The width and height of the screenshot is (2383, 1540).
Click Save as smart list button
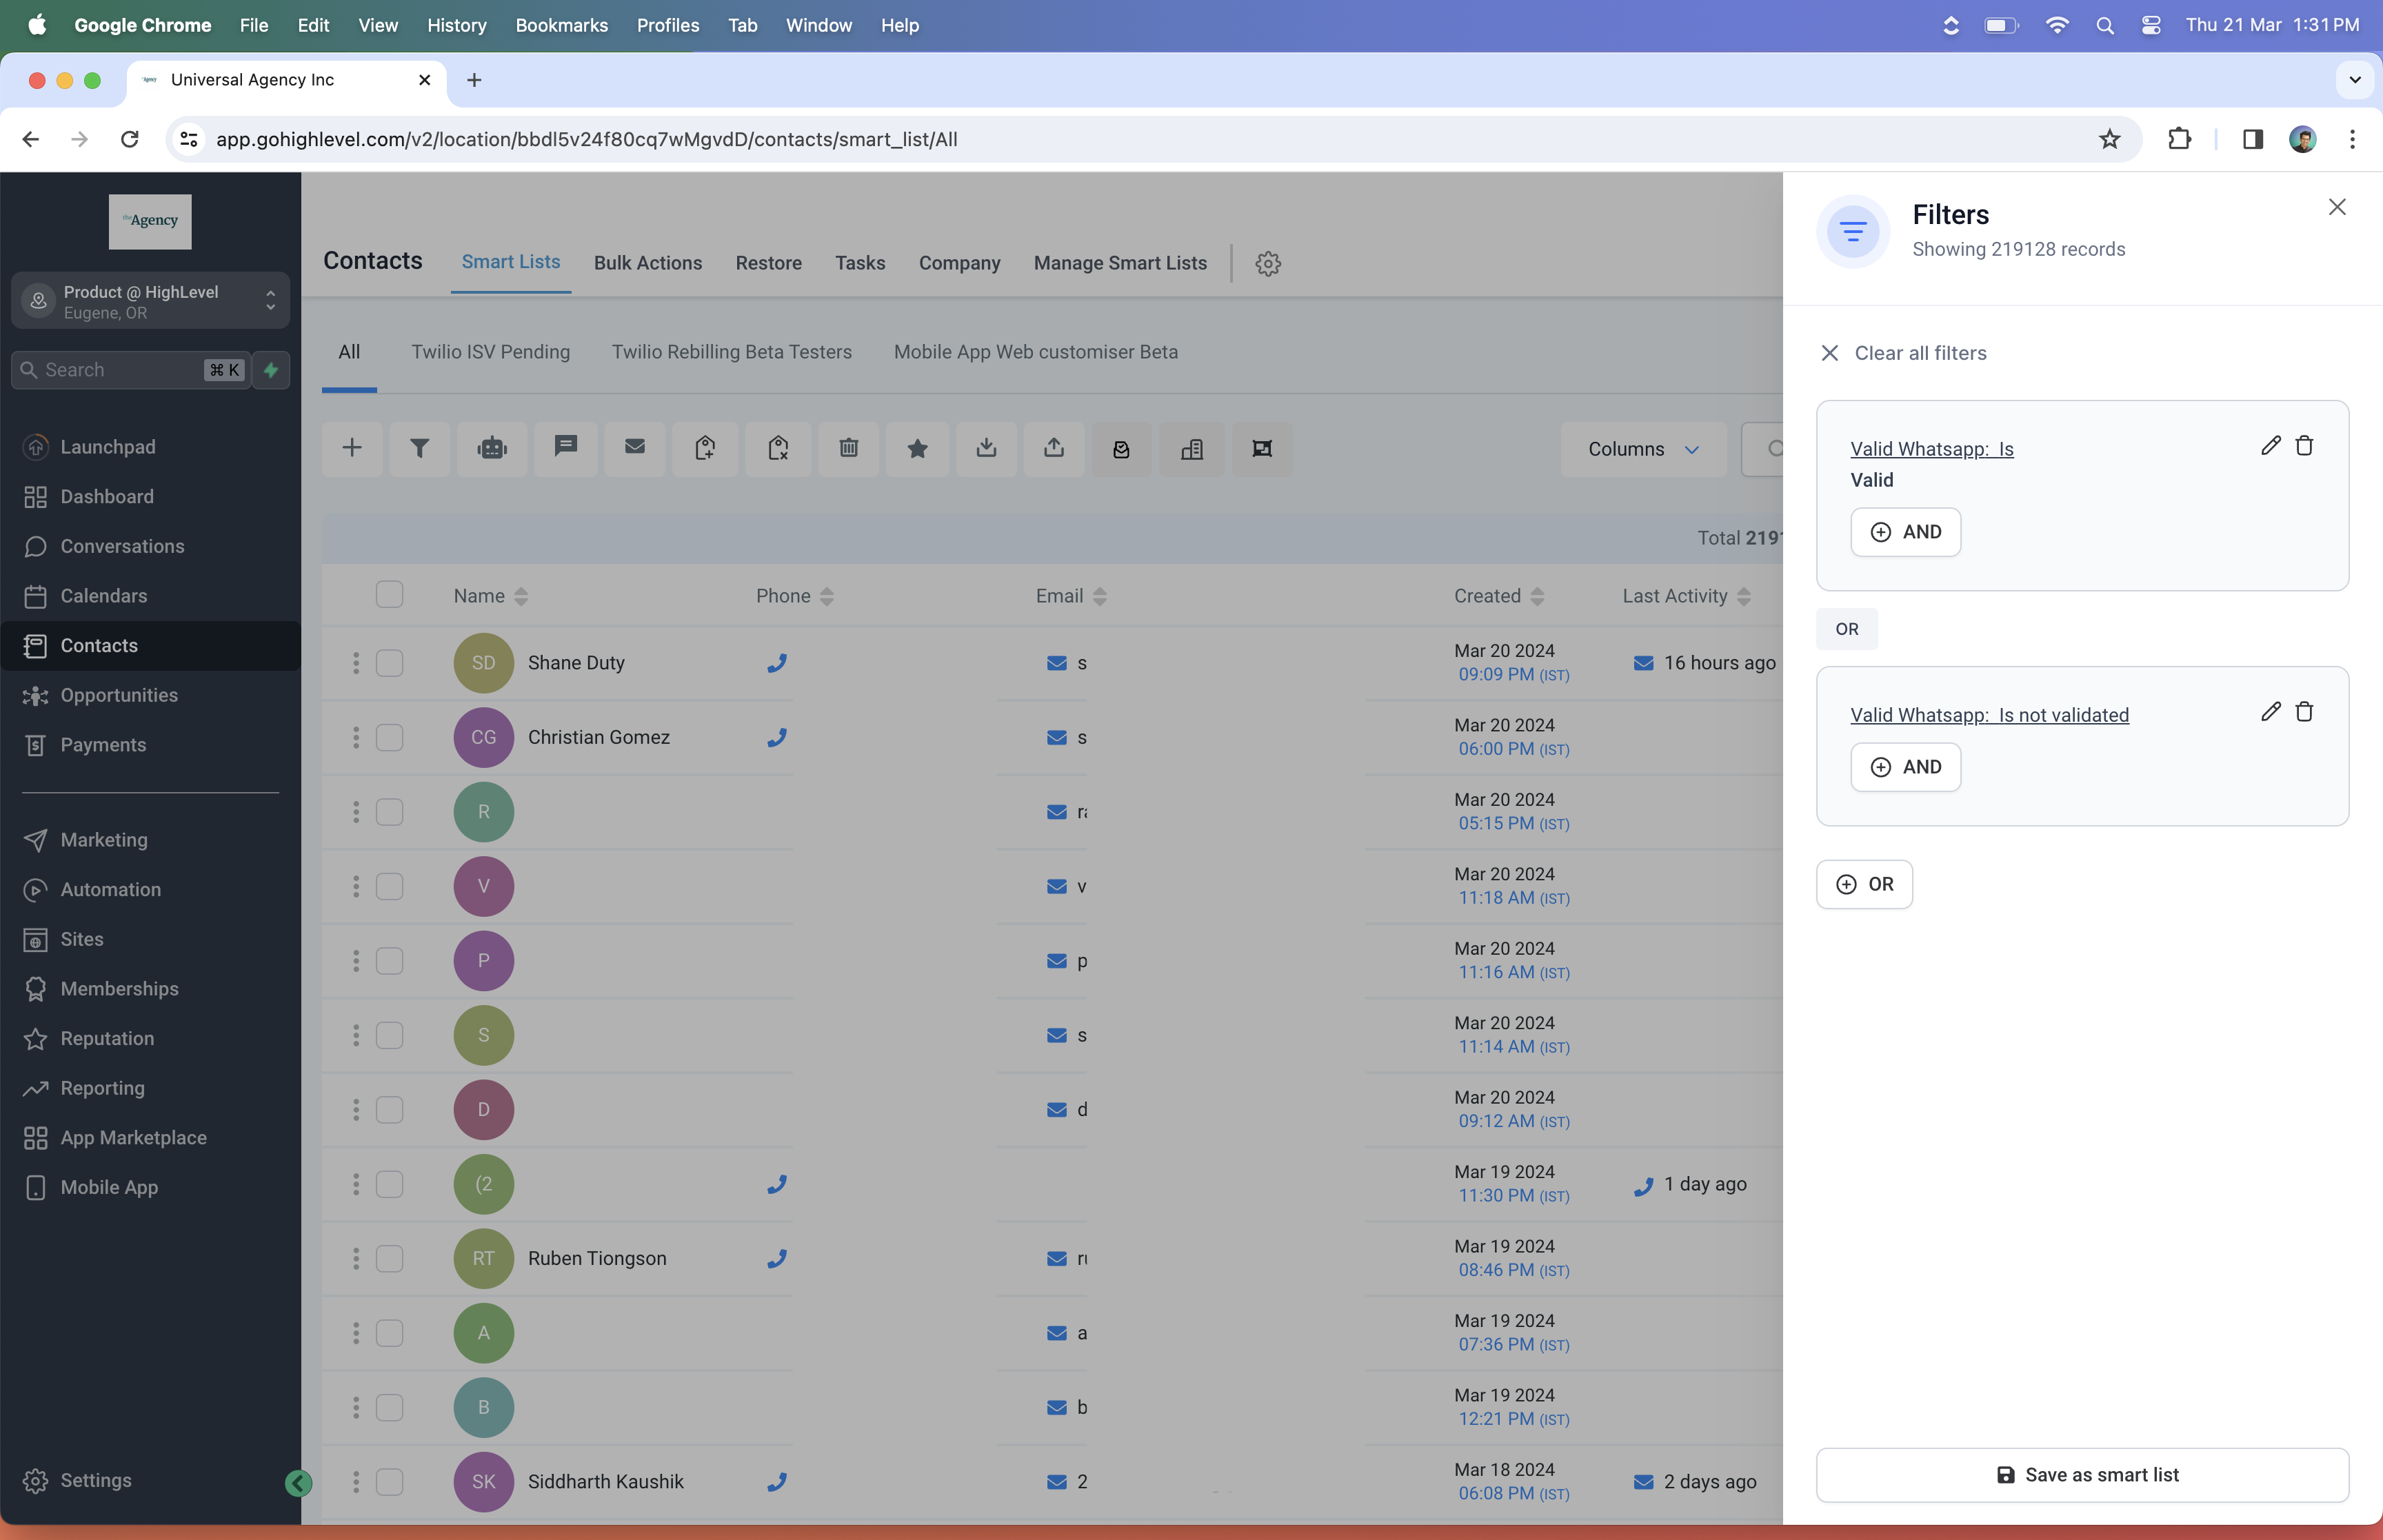point(2082,1475)
